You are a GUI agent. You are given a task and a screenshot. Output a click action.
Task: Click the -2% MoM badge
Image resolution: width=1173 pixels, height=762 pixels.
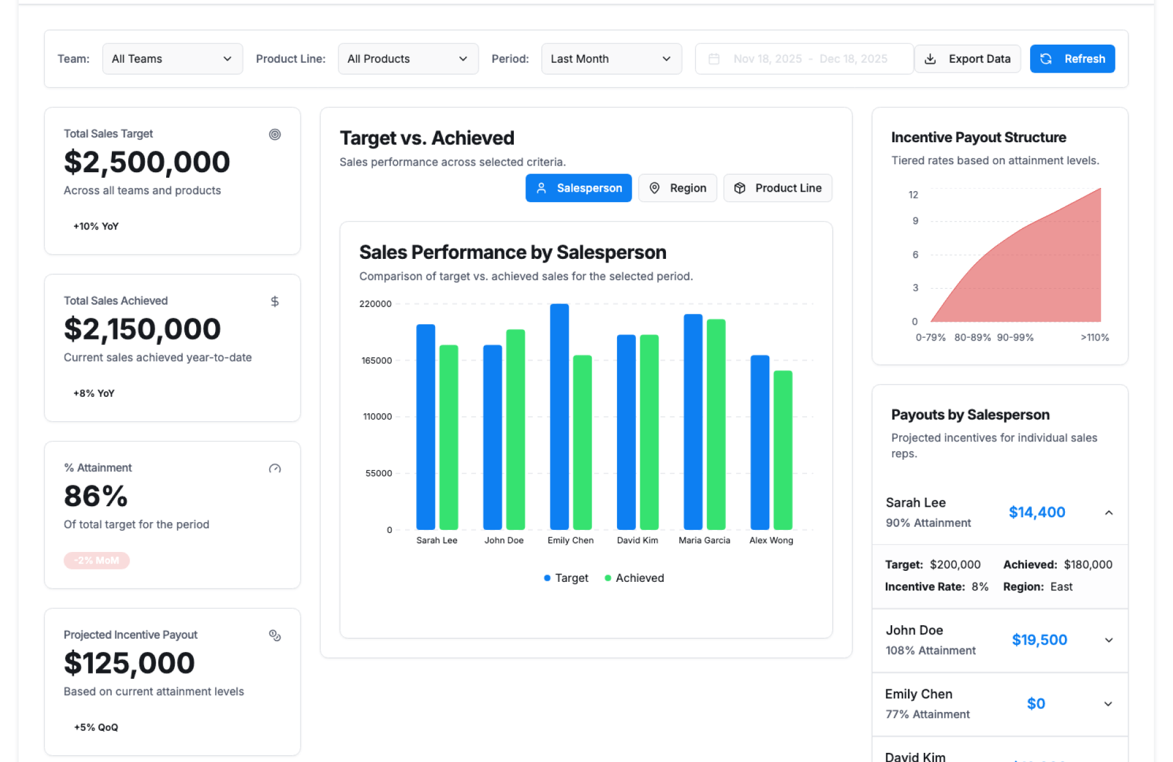click(97, 561)
